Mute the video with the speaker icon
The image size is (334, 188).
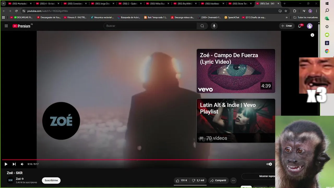tap(22, 164)
